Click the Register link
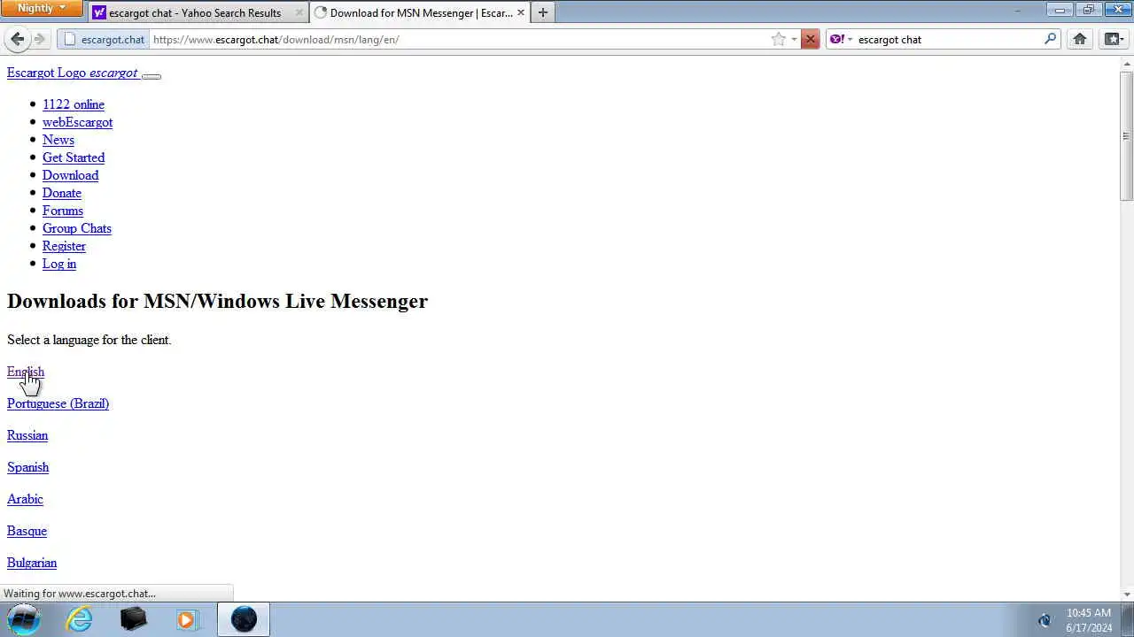Image resolution: width=1134 pixels, height=637 pixels. click(x=64, y=246)
